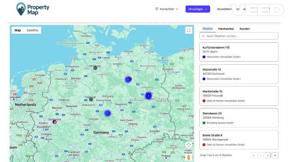Open the GrundWert account menu
Screen dimensions: 288x162
click(x=246, y=9)
